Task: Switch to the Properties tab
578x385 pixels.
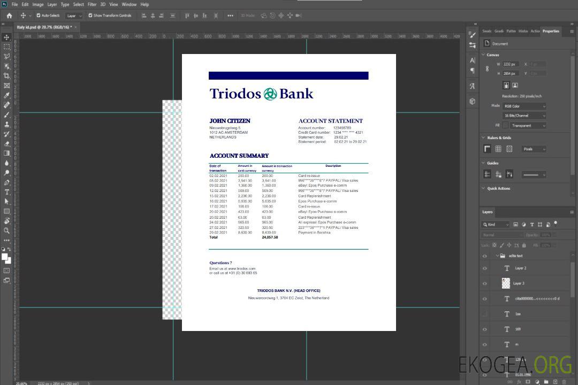Action: (x=551, y=31)
